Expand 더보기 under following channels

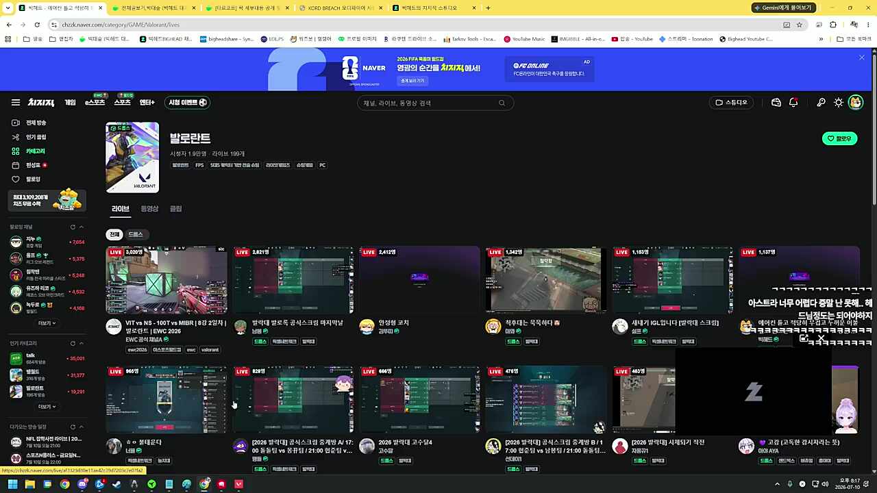click(47, 323)
